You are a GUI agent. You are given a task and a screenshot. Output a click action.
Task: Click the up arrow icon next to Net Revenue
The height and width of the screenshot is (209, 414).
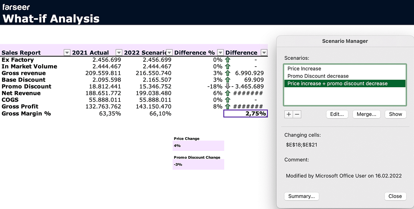[x=228, y=93]
